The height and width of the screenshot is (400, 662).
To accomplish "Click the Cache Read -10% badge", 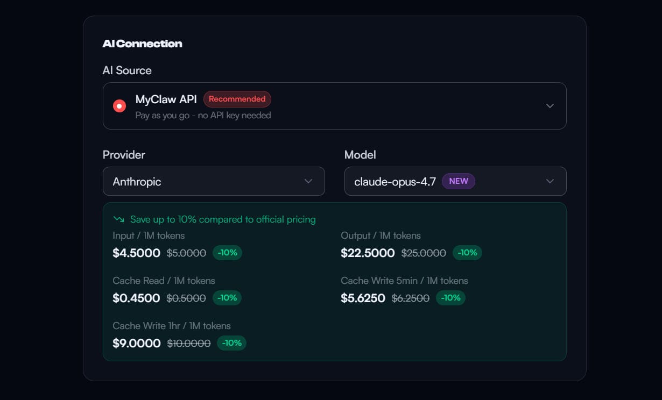I will pos(227,298).
